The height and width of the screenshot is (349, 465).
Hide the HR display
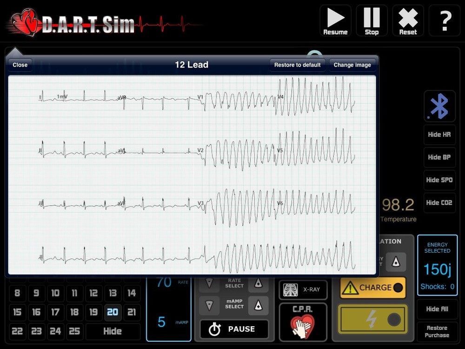(x=439, y=134)
